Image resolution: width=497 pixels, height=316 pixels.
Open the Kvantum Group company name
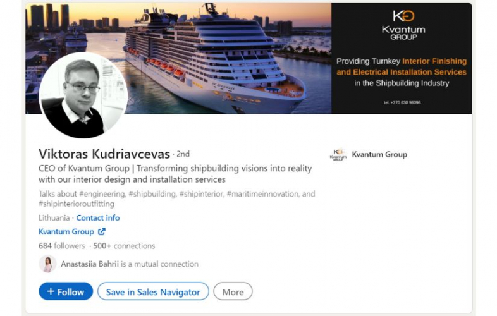pos(379,155)
